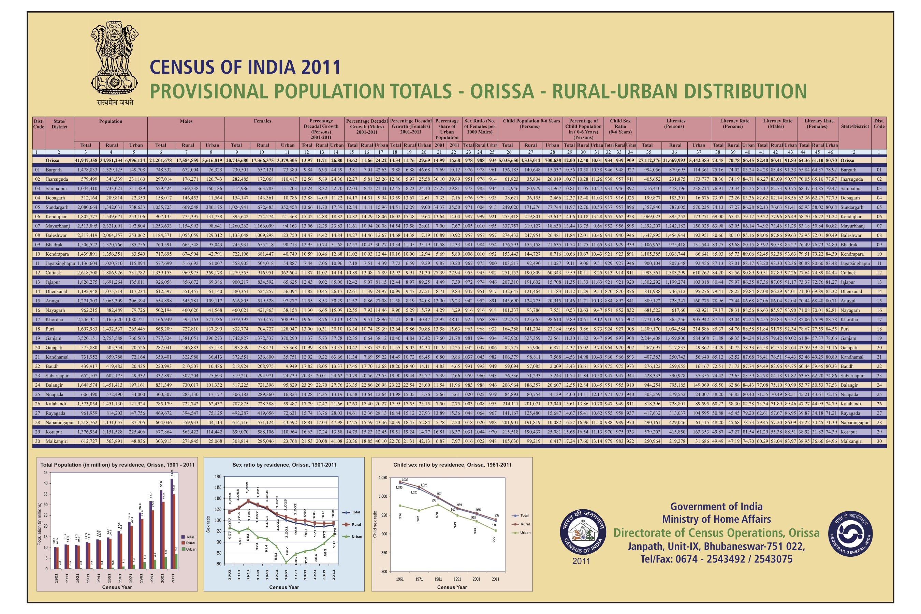
Task: Click 'Percentage share of Urban Population' header
Action: click(447, 129)
